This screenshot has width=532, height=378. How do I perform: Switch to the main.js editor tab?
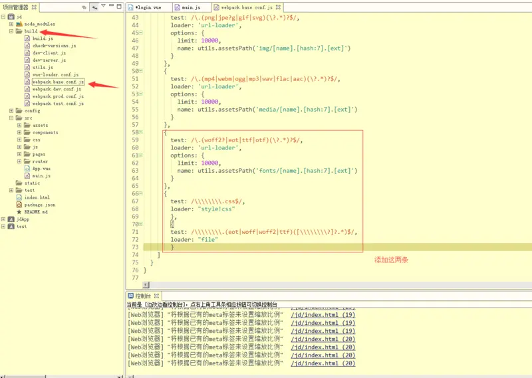pyautogui.click(x=191, y=7)
